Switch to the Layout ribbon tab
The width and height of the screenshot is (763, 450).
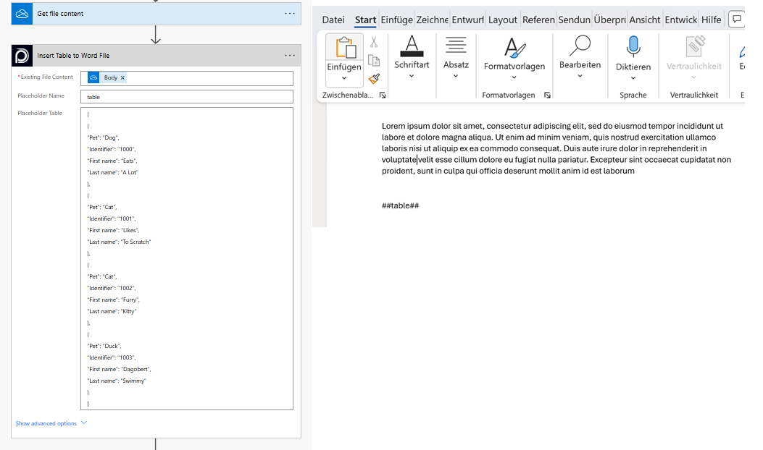pyautogui.click(x=502, y=20)
